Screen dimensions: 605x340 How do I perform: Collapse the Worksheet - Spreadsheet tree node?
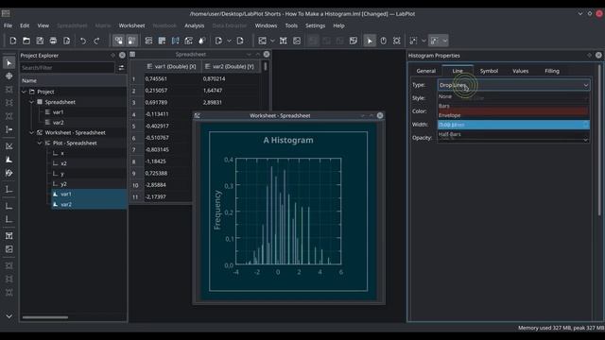coord(31,132)
